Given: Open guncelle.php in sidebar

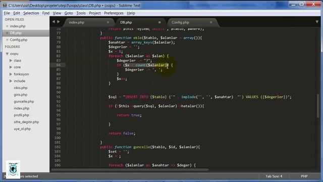Looking at the screenshot, I should coord(24,101).
